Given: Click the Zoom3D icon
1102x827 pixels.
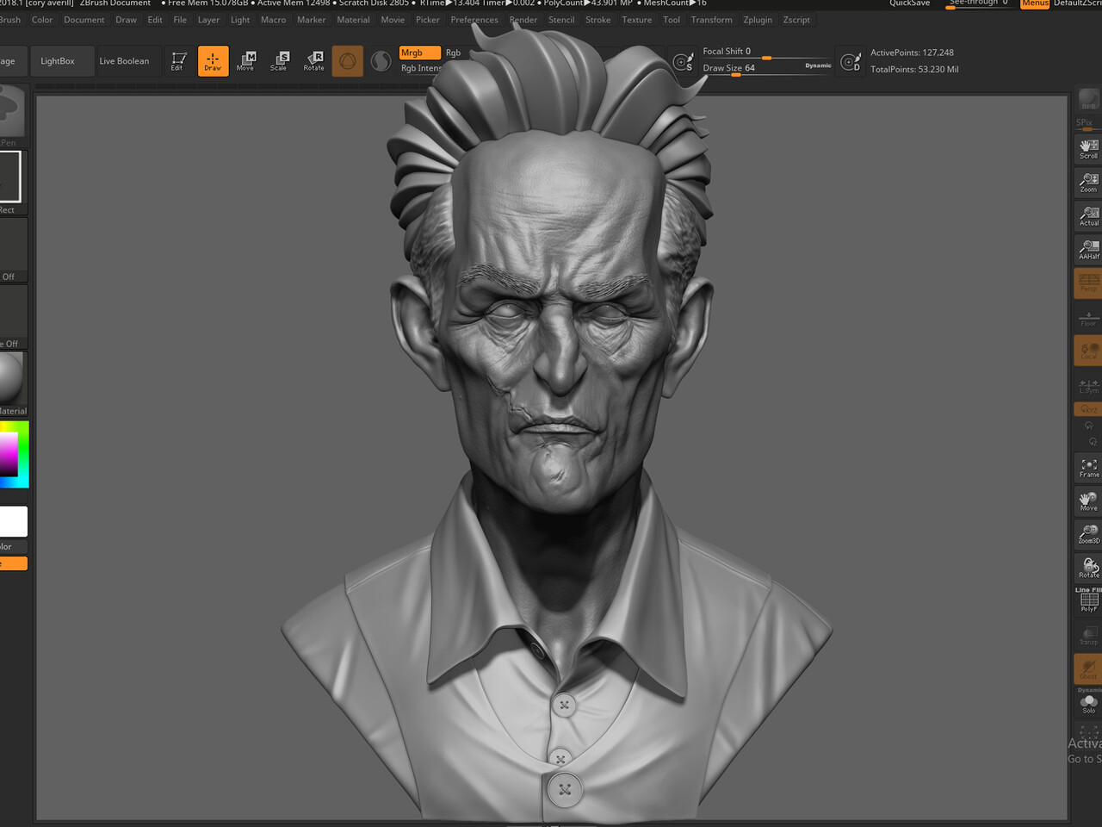Looking at the screenshot, I should tap(1088, 534).
